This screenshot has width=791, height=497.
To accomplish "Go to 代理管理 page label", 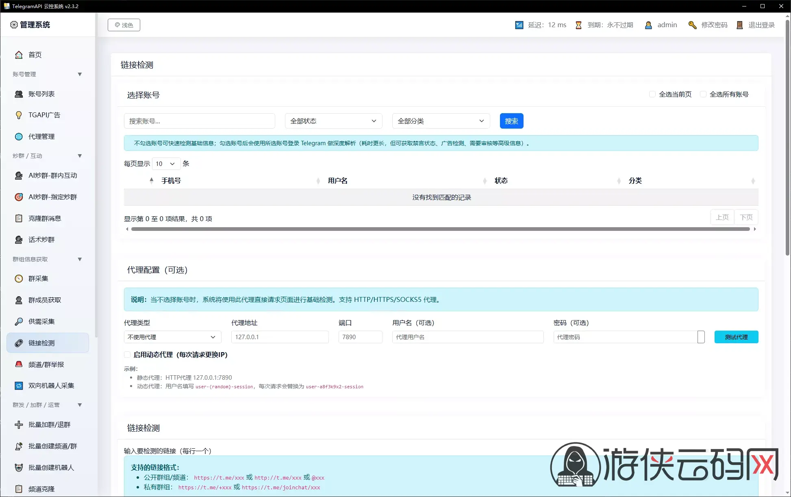I will point(41,137).
